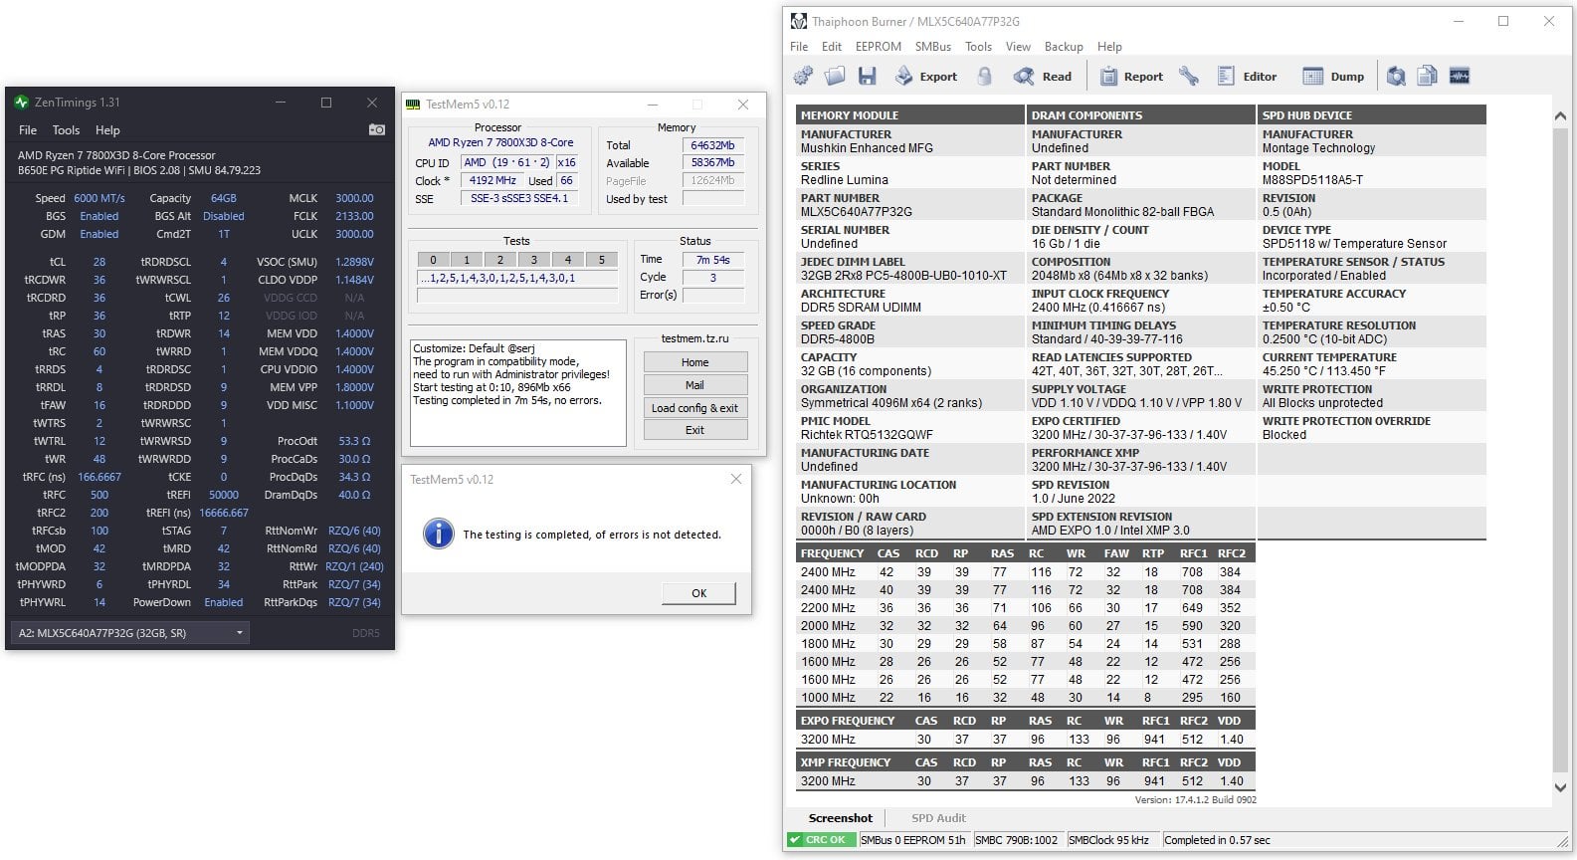Viewport: 1577px width, 860px height.
Task: Click the Mail button in TestMem5
Action: point(694,385)
